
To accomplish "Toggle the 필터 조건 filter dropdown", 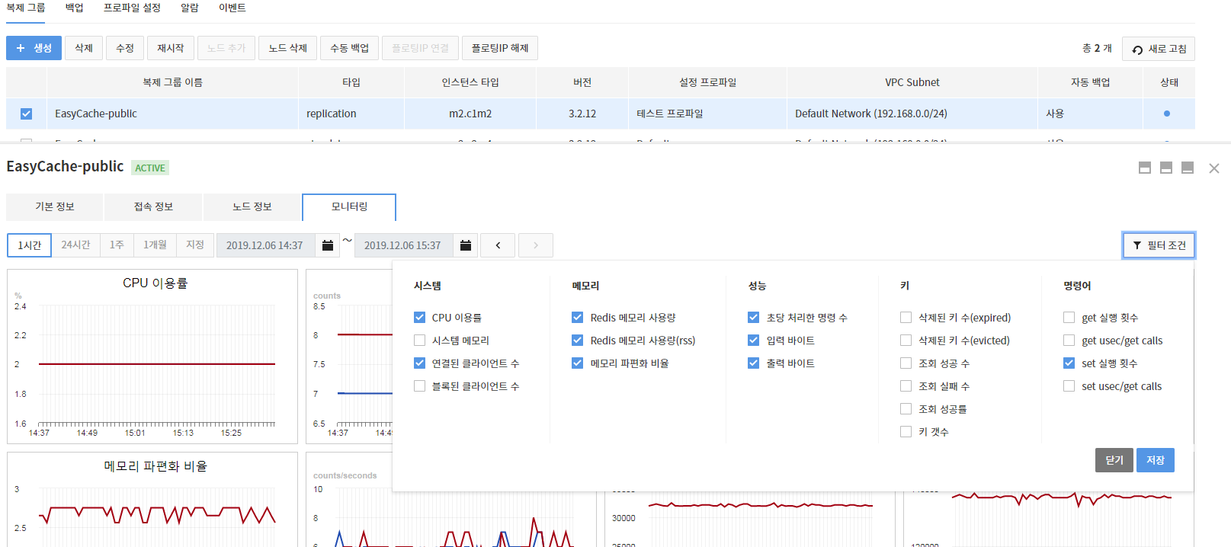I will click(1159, 245).
